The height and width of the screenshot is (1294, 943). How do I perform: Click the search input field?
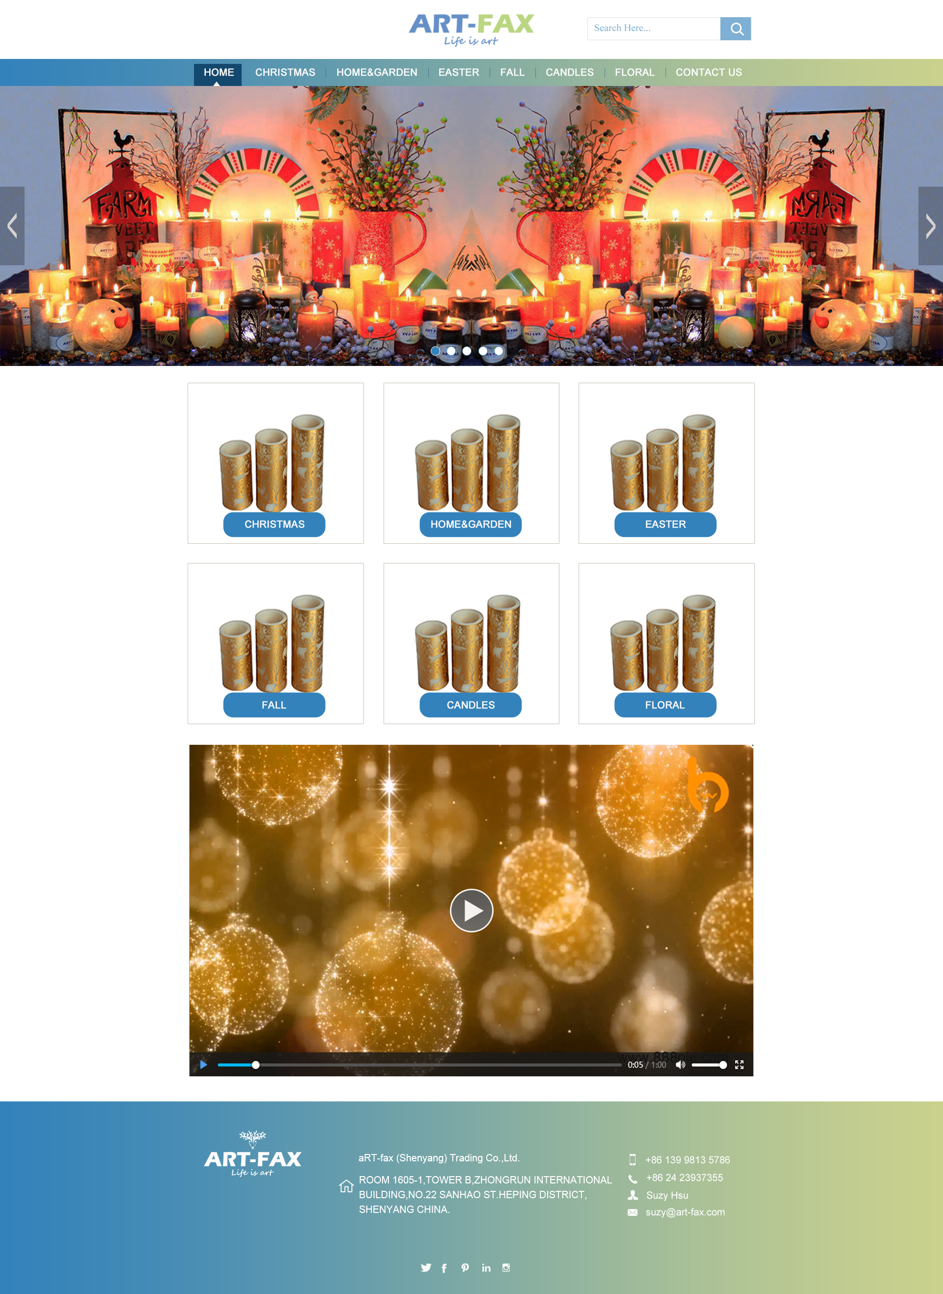(654, 28)
